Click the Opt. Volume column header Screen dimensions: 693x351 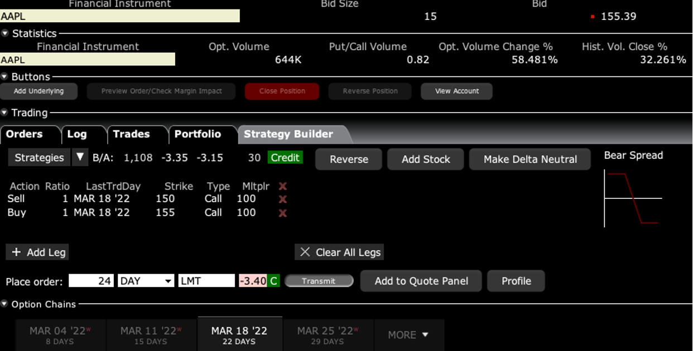coord(239,47)
